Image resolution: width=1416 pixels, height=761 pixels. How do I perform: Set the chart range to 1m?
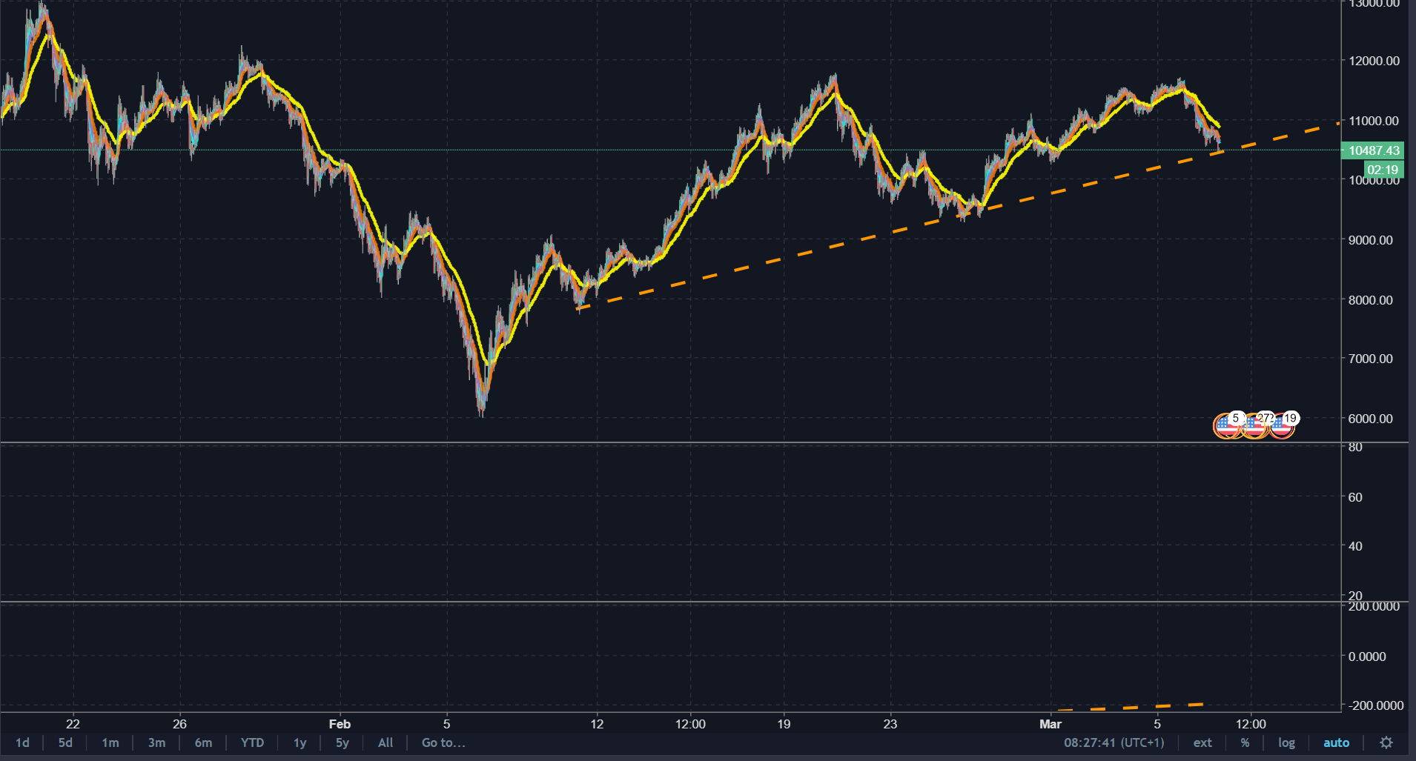tap(110, 742)
